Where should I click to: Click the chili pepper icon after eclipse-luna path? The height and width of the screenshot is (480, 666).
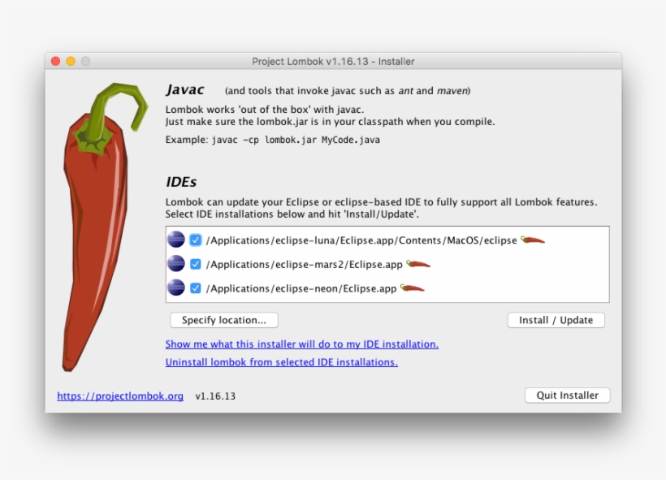point(533,240)
